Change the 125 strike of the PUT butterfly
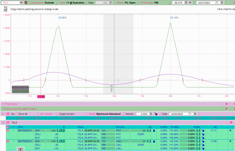This screenshot has height=151, width=235. (108, 130)
